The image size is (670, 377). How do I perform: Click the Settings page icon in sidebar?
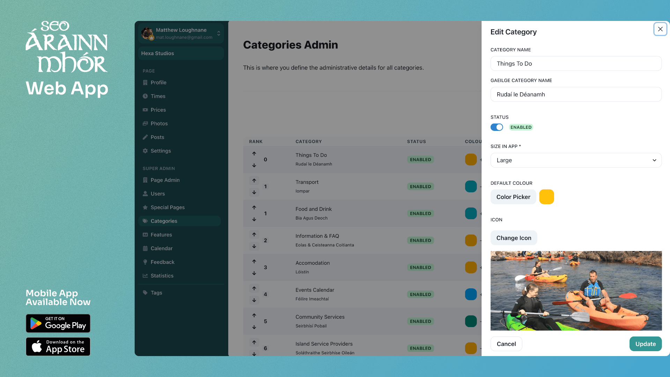[145, 150]
